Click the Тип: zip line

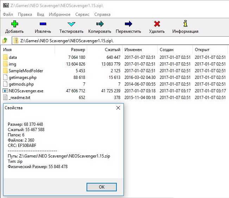tap(15, 161)
